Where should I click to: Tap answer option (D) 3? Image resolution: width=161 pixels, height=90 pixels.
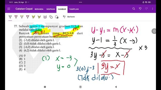click(22, 66)
